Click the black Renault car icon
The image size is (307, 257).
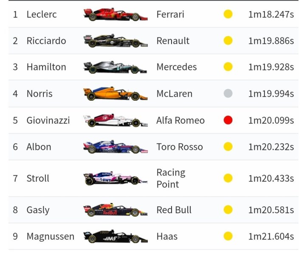coord(115,41)
